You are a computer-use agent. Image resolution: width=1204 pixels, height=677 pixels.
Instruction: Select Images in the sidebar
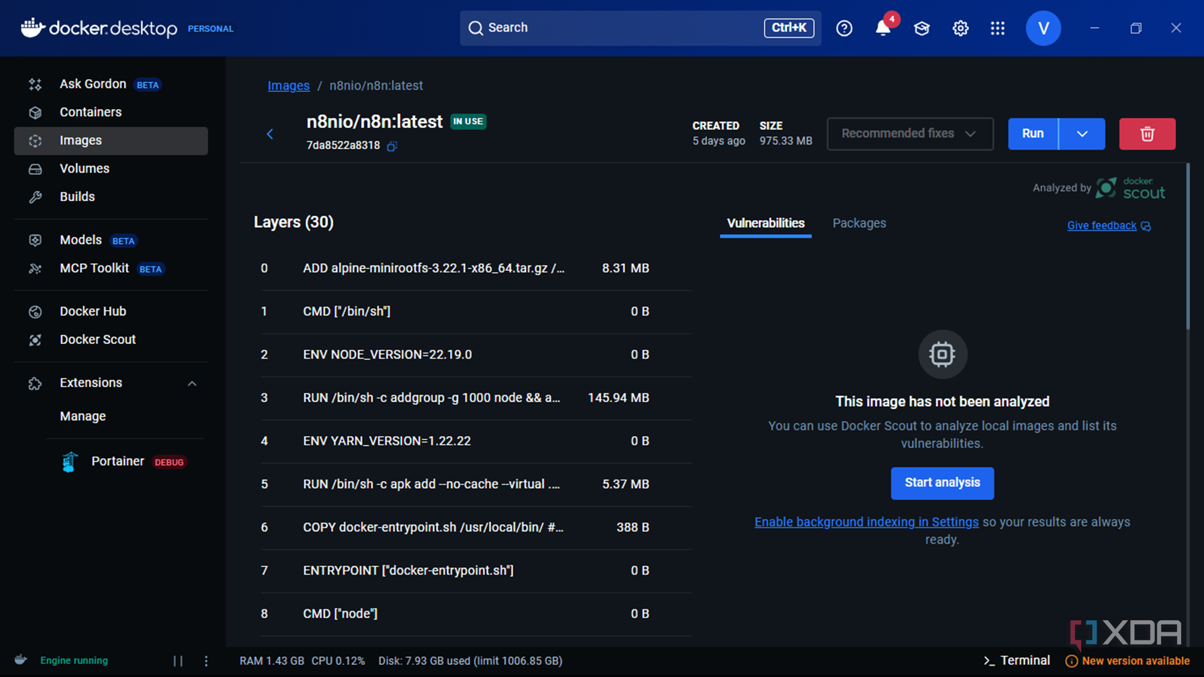pos(111,141)
